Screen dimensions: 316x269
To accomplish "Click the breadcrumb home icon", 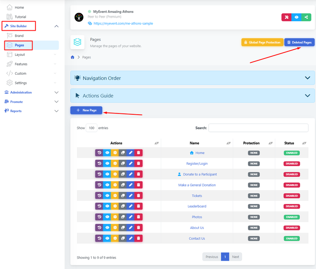I will click(72, 57).
